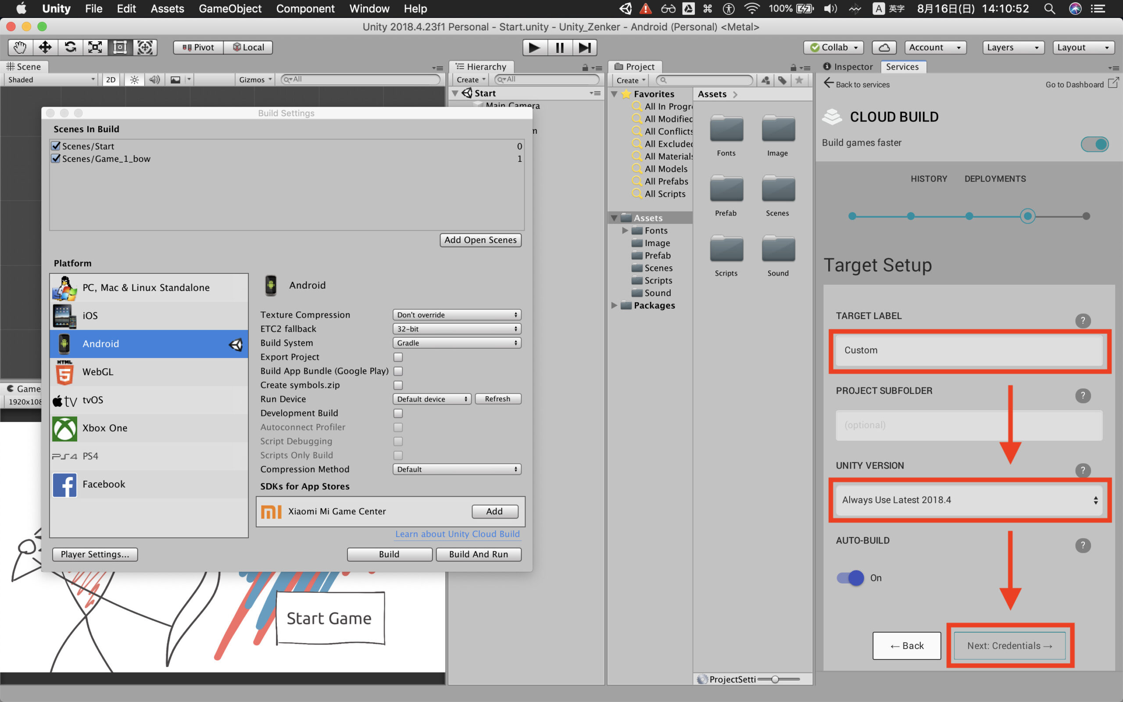1123x702 pixels.
Task: Open Unity Version dropdown
Action: [969, 500]
